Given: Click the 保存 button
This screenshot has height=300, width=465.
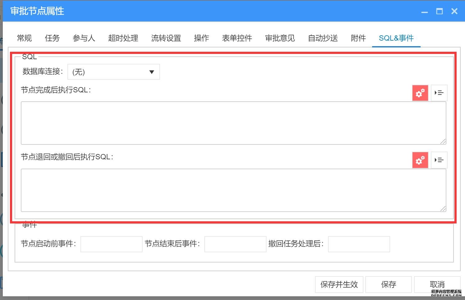Looking at the screenshot, I should point(388,285).
